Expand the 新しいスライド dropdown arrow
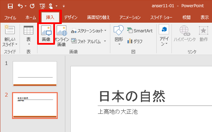The height and width of the screenshot is (132, 212). tap(16, 44)
